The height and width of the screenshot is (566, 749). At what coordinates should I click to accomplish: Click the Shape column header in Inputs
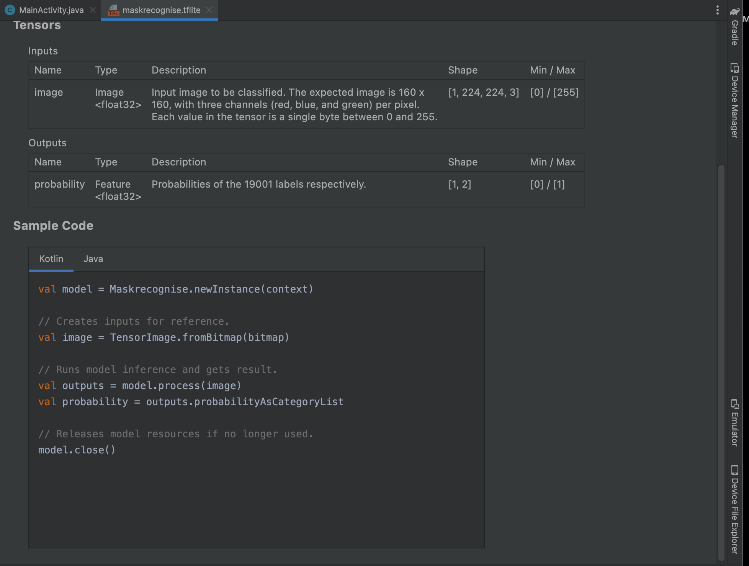click(x=463, y=70)
